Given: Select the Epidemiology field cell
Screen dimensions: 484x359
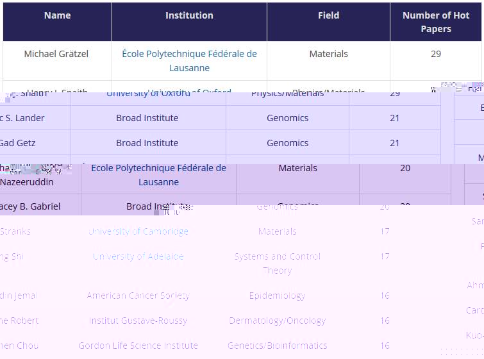Looking at the screenshot, I should coord(277,296).
